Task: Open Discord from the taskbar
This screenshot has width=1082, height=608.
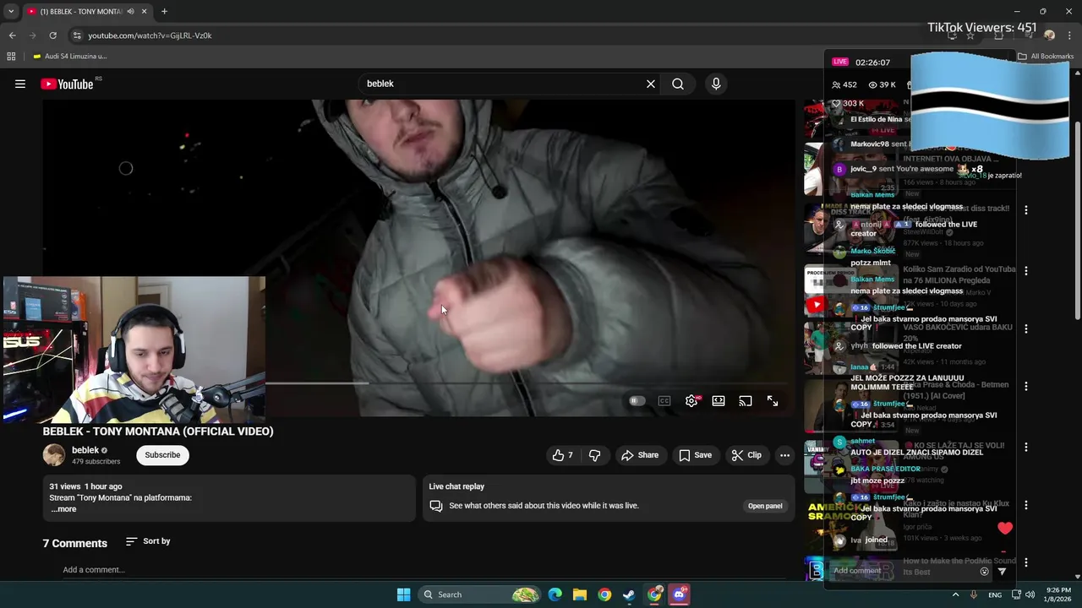Action: click(x=679, y=594)
